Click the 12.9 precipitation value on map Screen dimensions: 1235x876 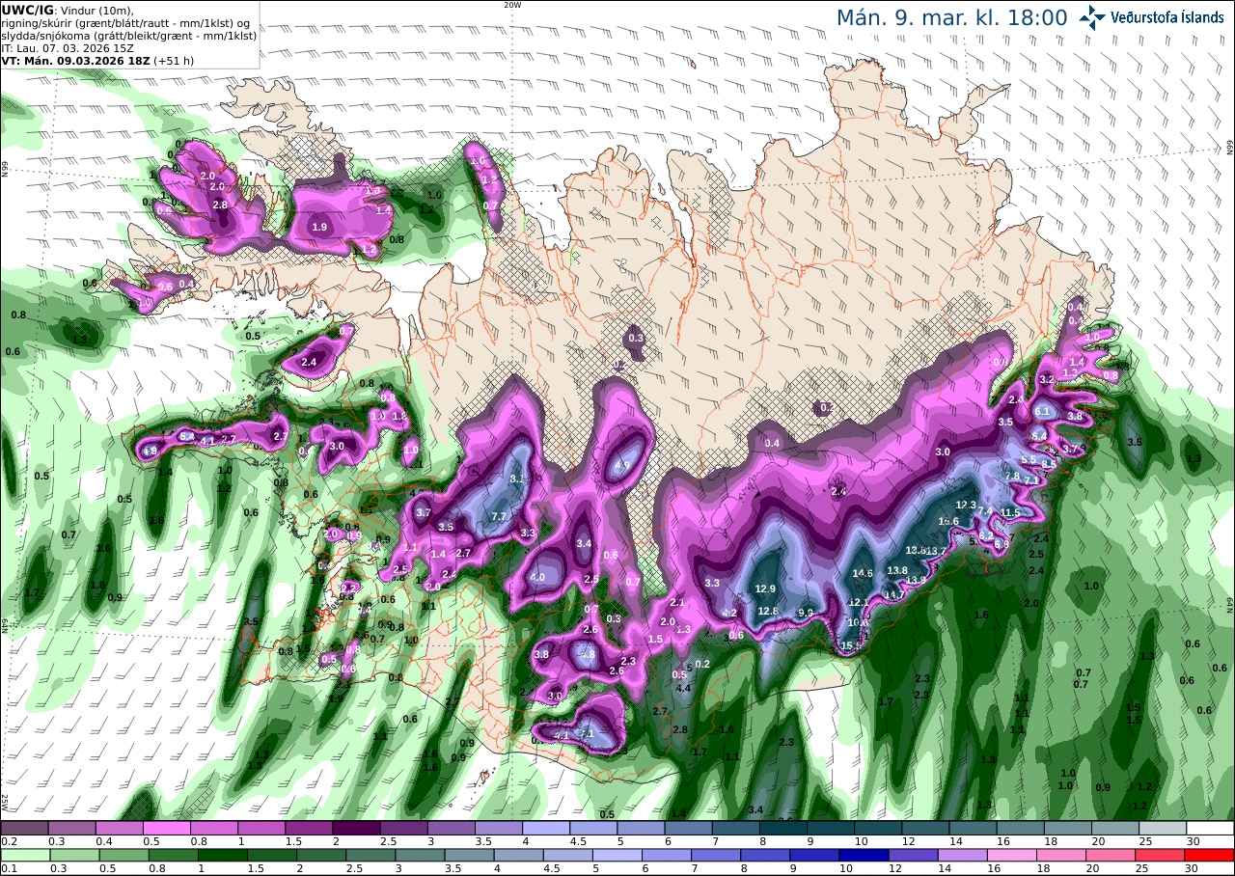click(x=766, y=589)
